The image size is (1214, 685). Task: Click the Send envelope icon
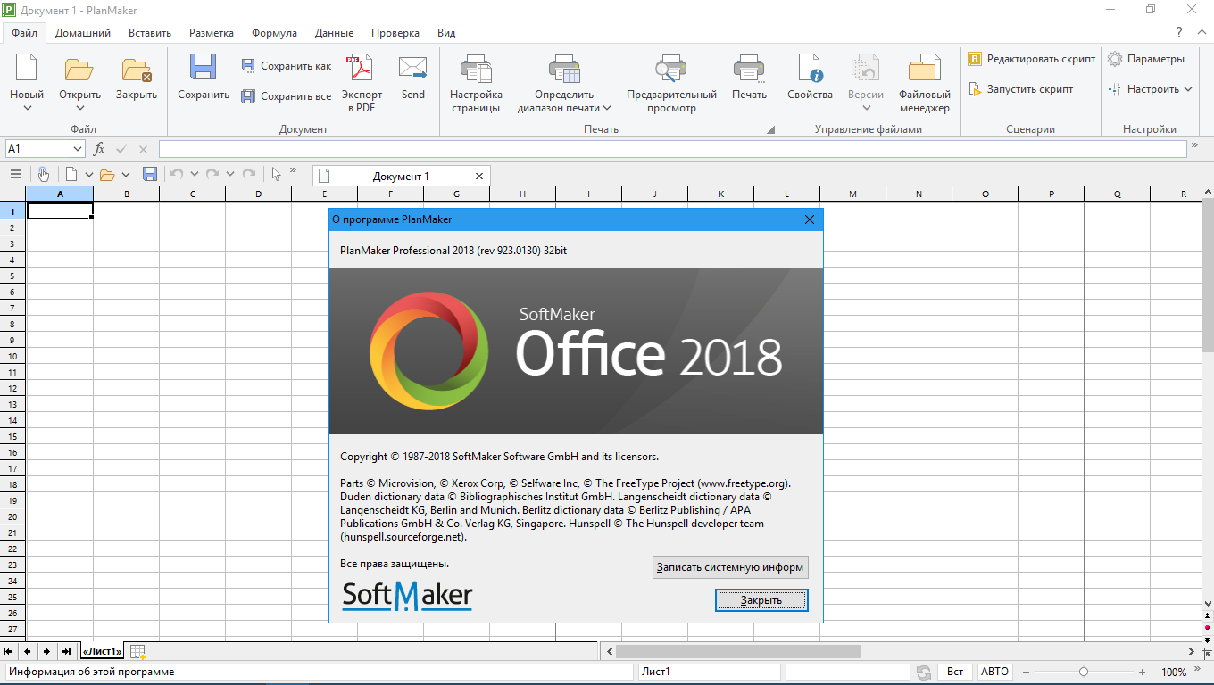[x=412, y=69]
